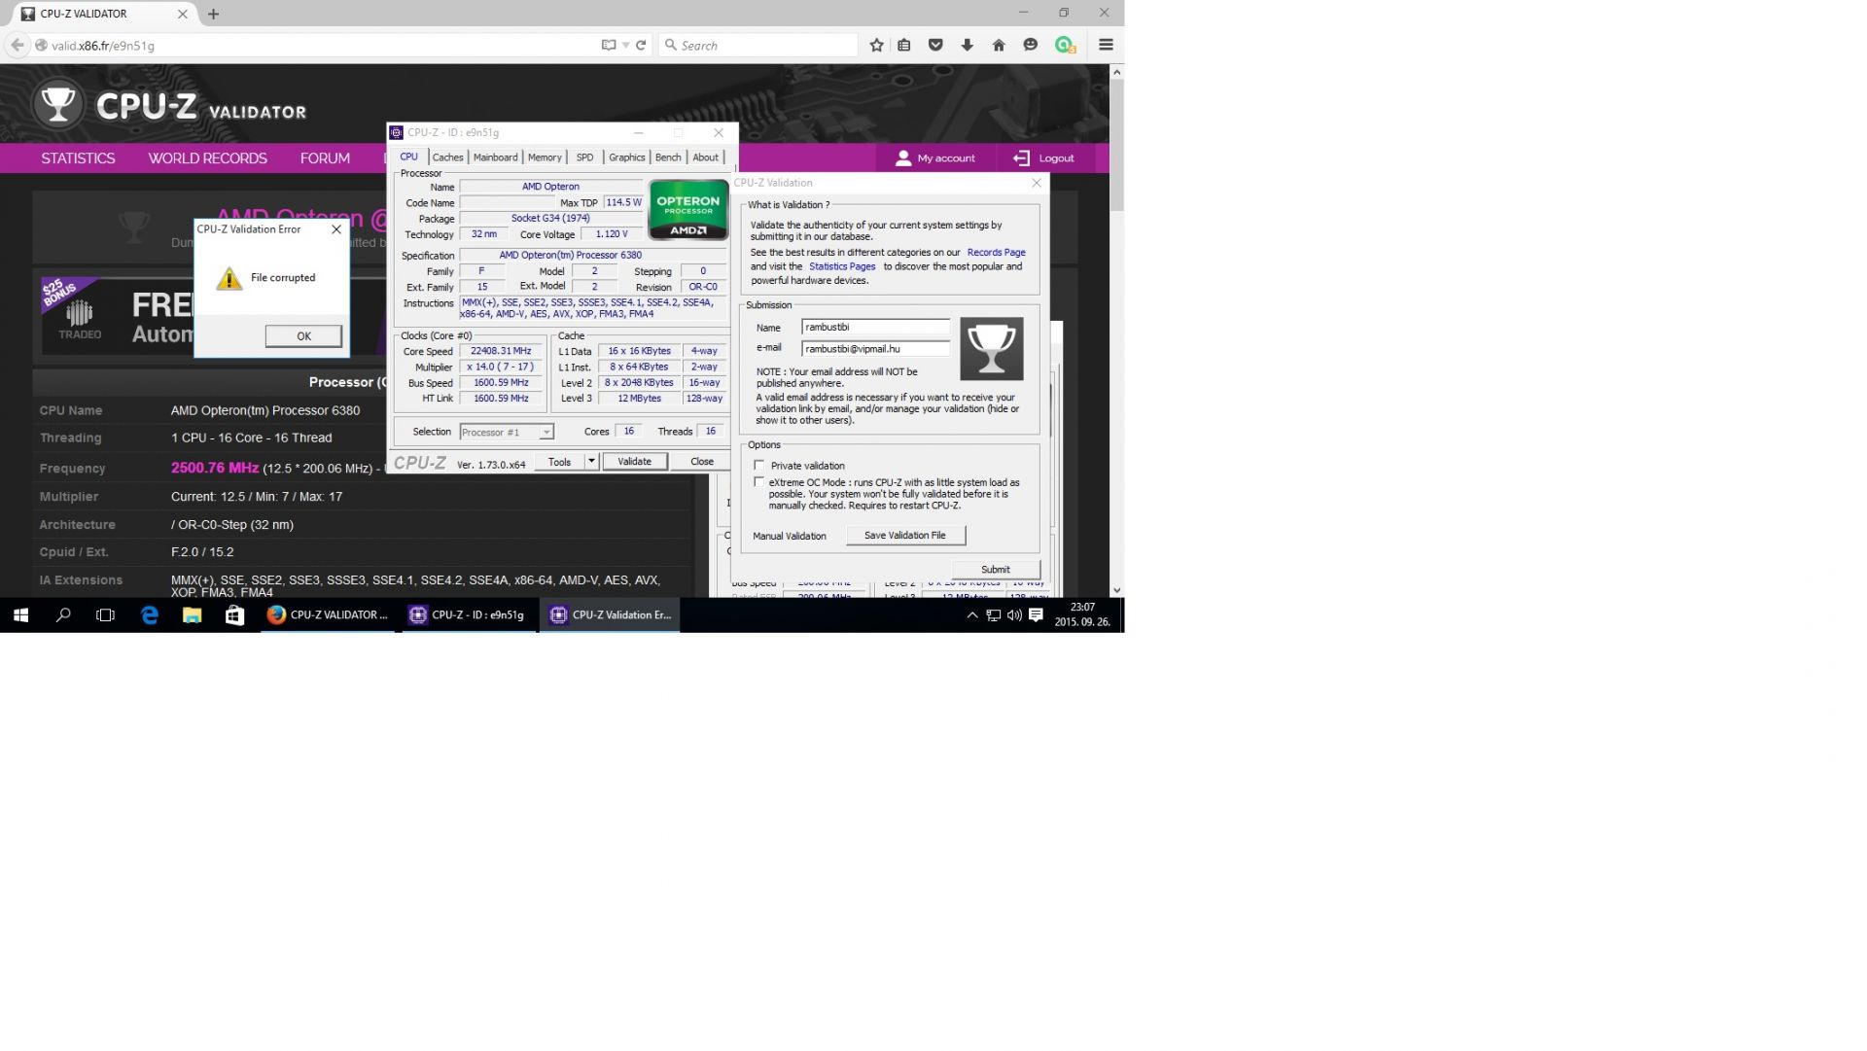1867x1051 pixels.
Task: Follow the Statistics Pages link
Action: pos(842,266)
